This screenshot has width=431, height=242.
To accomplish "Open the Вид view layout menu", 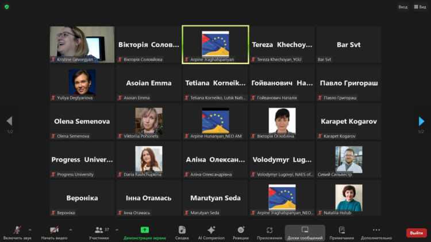I will (419, 7).
